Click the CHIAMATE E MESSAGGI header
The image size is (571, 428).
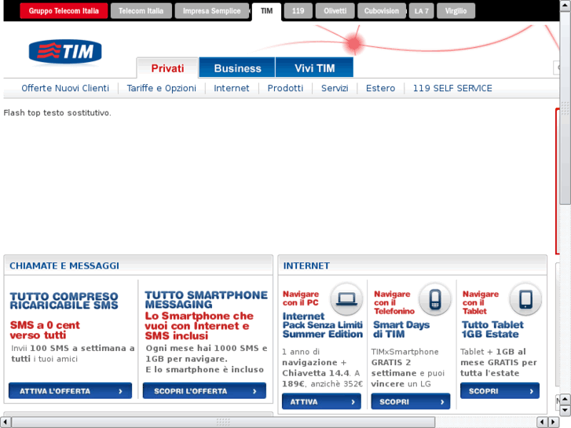pyautogui.click(x=64, y=266)
